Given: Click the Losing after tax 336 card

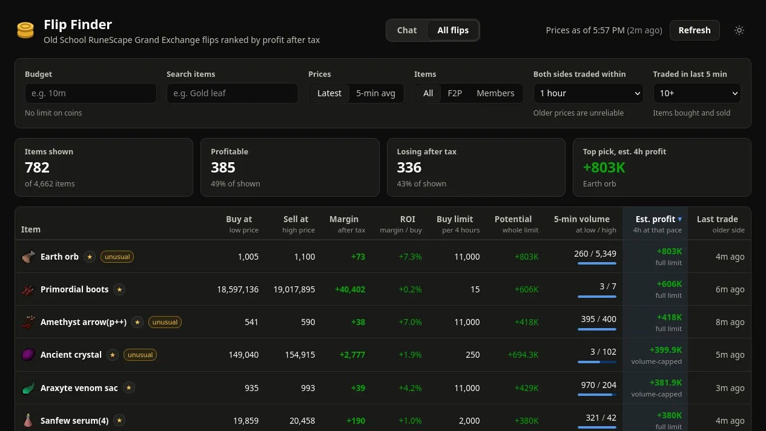Looking at the screenshot, I should tap(476, 168).
